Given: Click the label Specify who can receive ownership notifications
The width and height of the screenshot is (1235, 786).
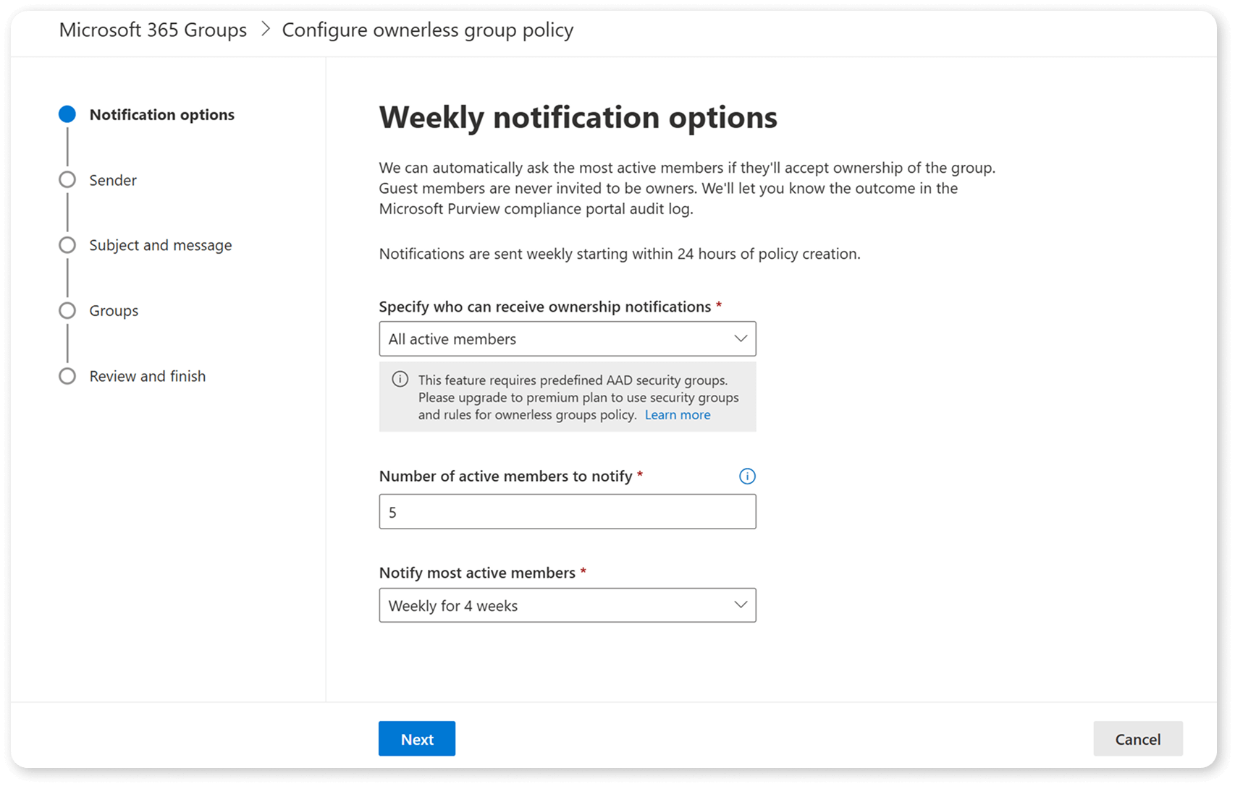Looking at the screenshot, I should point(545,307).
